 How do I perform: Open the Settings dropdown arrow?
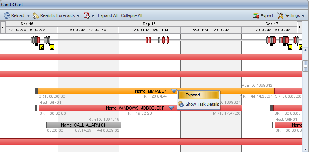(x=303, y=16)
